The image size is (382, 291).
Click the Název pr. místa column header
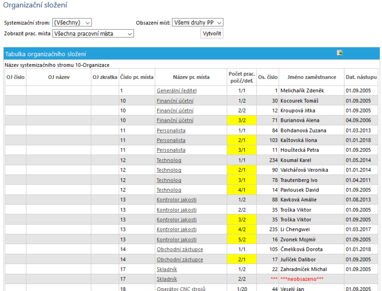tap(191, 77)
